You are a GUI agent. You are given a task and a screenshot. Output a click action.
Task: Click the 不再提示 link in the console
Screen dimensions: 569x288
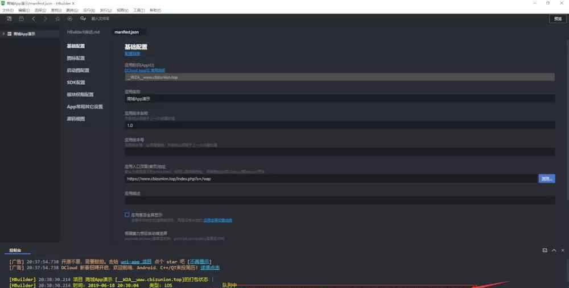[x=200, y=261]
